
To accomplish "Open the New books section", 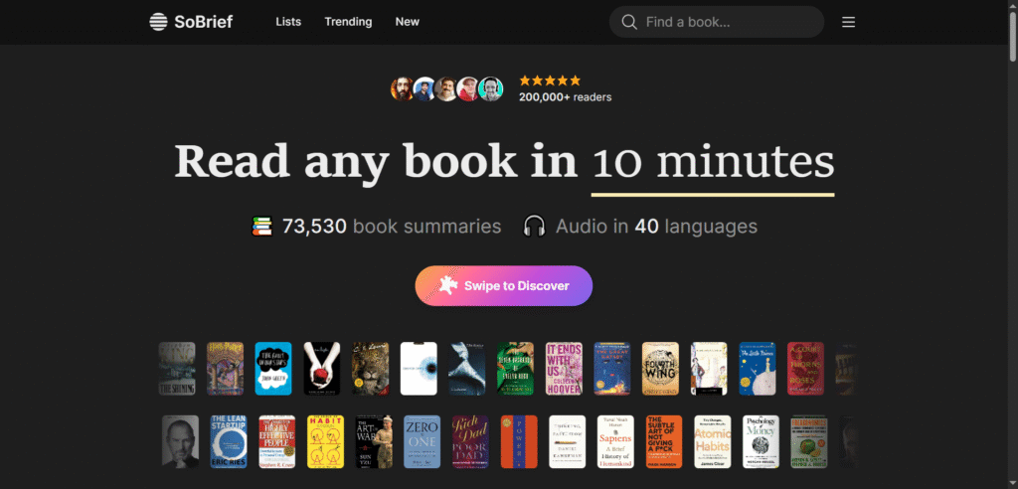I will [x=407, y=22].
